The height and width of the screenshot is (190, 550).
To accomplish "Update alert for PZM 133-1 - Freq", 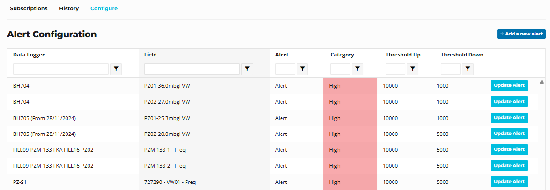I will click(509, 149).
